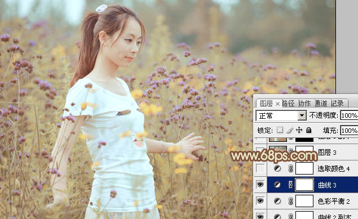Image resolution: width=358 pixels, height=219 pixels.
Task: Select the 图层 3 layer name
Action: pos(327,152)
